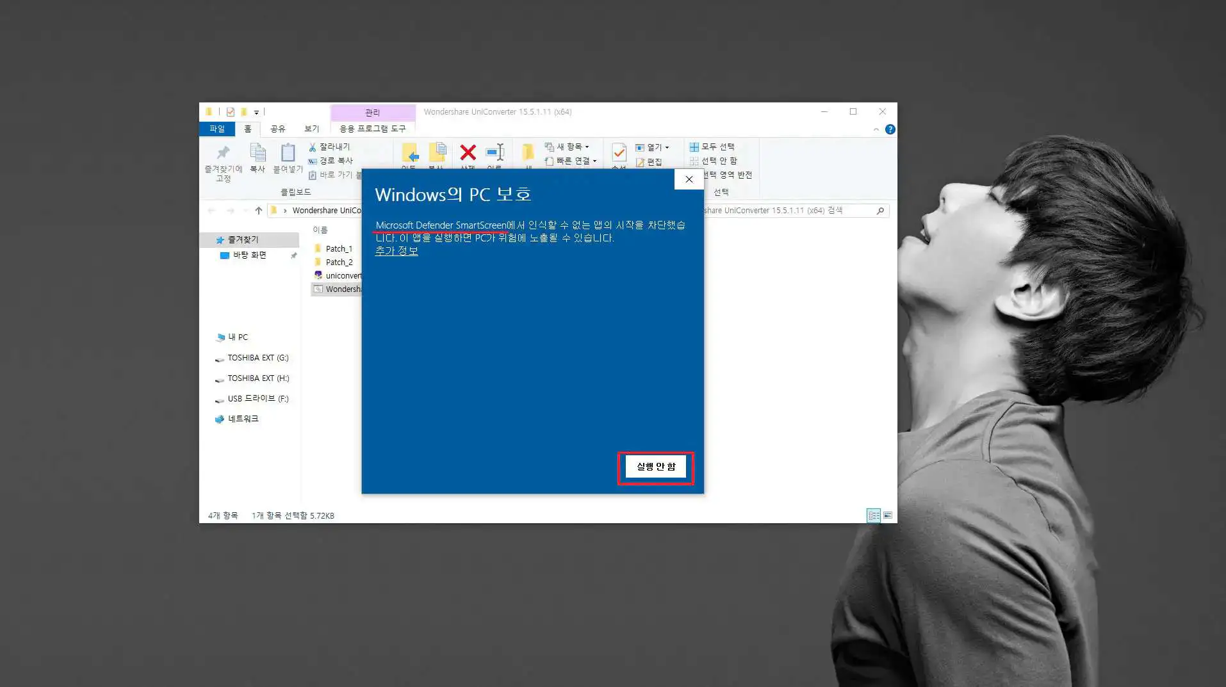Click the 'Copy to' folder icon

[437, 152]
